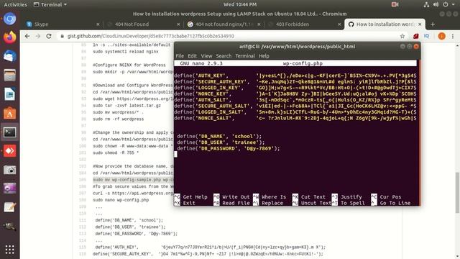Viewport: 460px width, 259px height.
Task: Open the terminal File menu
Action: (x=180, y=56)
